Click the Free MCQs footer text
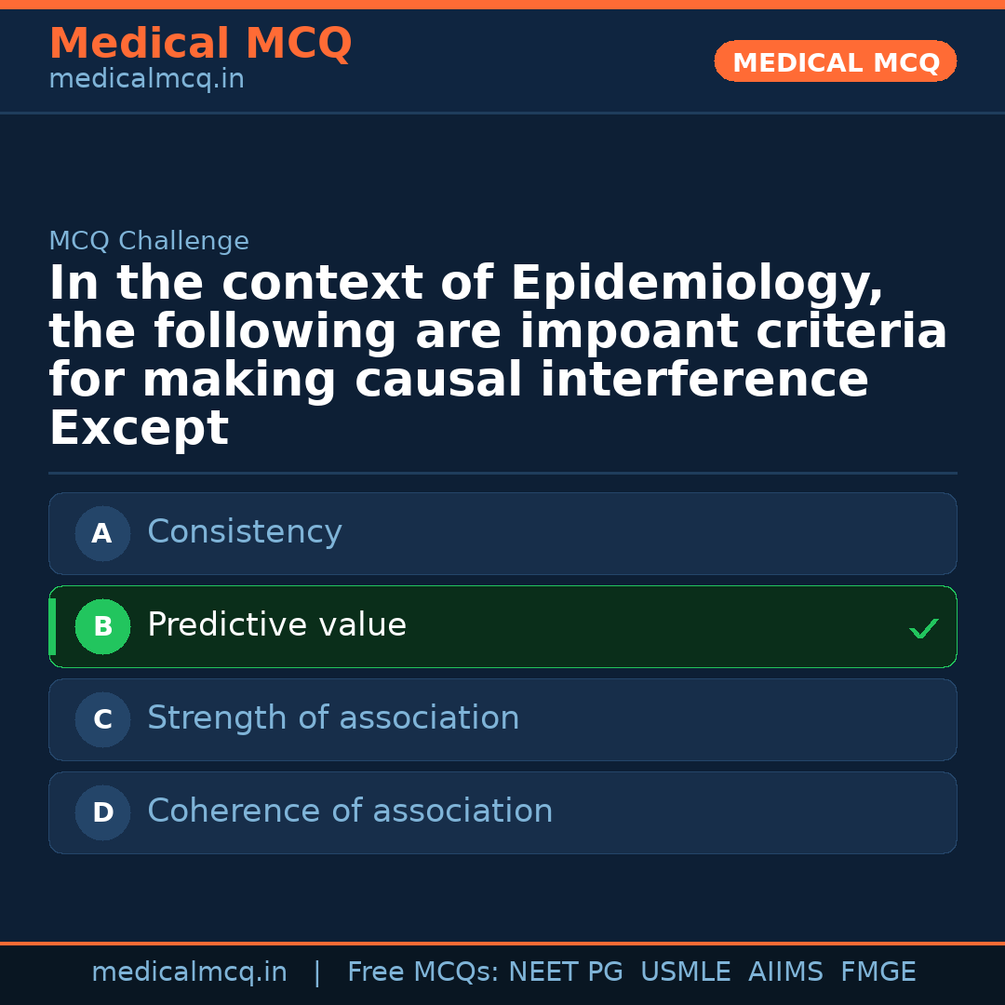 [422, 972]
